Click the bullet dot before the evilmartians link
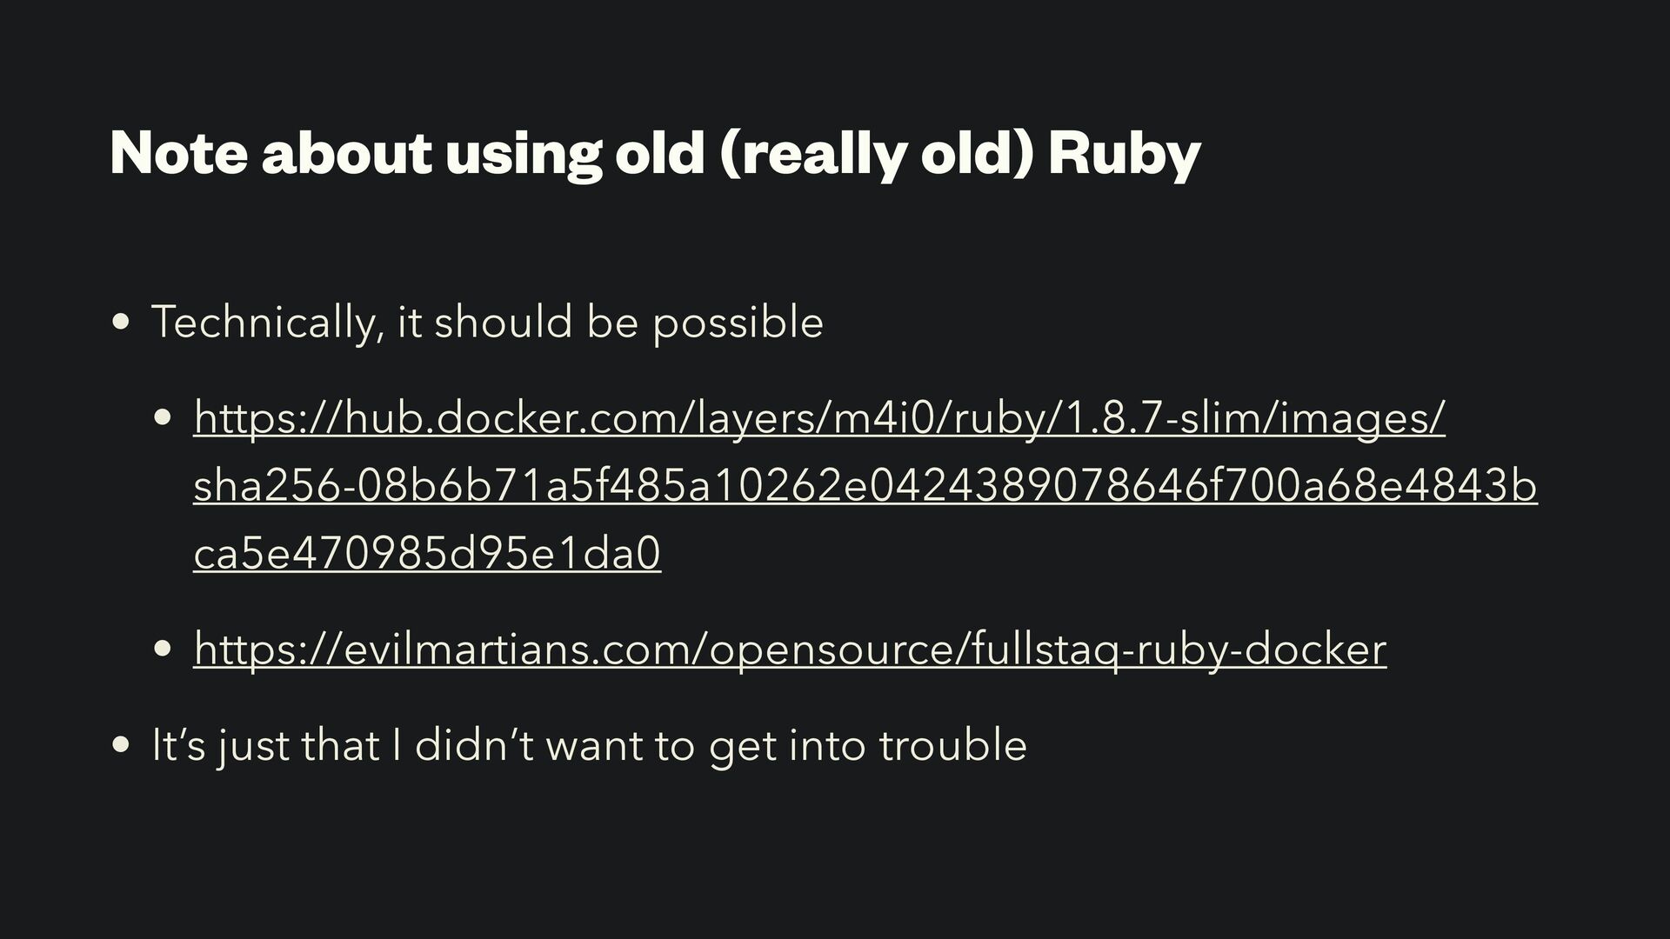The width and height of the screenshot is (1670, 939). point(163,649)
